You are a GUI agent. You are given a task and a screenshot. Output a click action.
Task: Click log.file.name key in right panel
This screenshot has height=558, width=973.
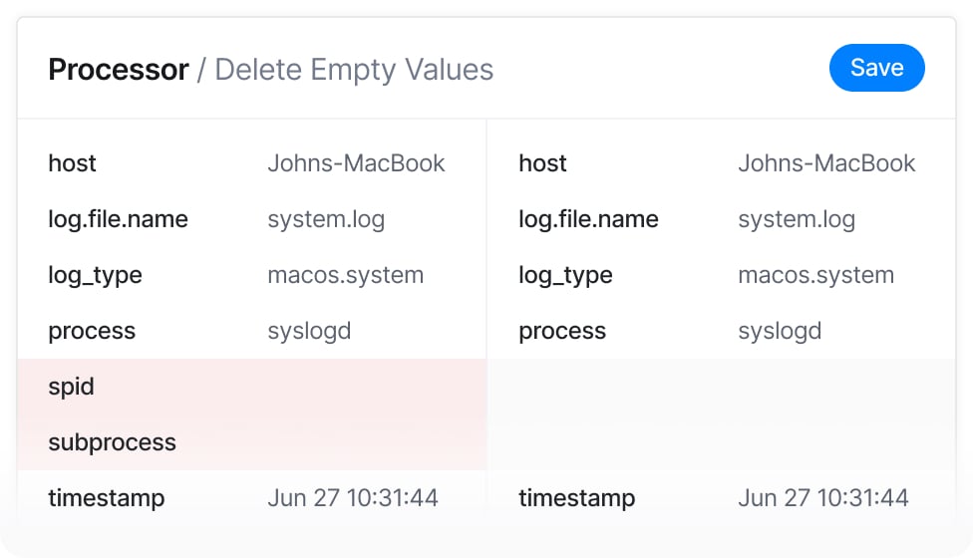click(588, 219)
